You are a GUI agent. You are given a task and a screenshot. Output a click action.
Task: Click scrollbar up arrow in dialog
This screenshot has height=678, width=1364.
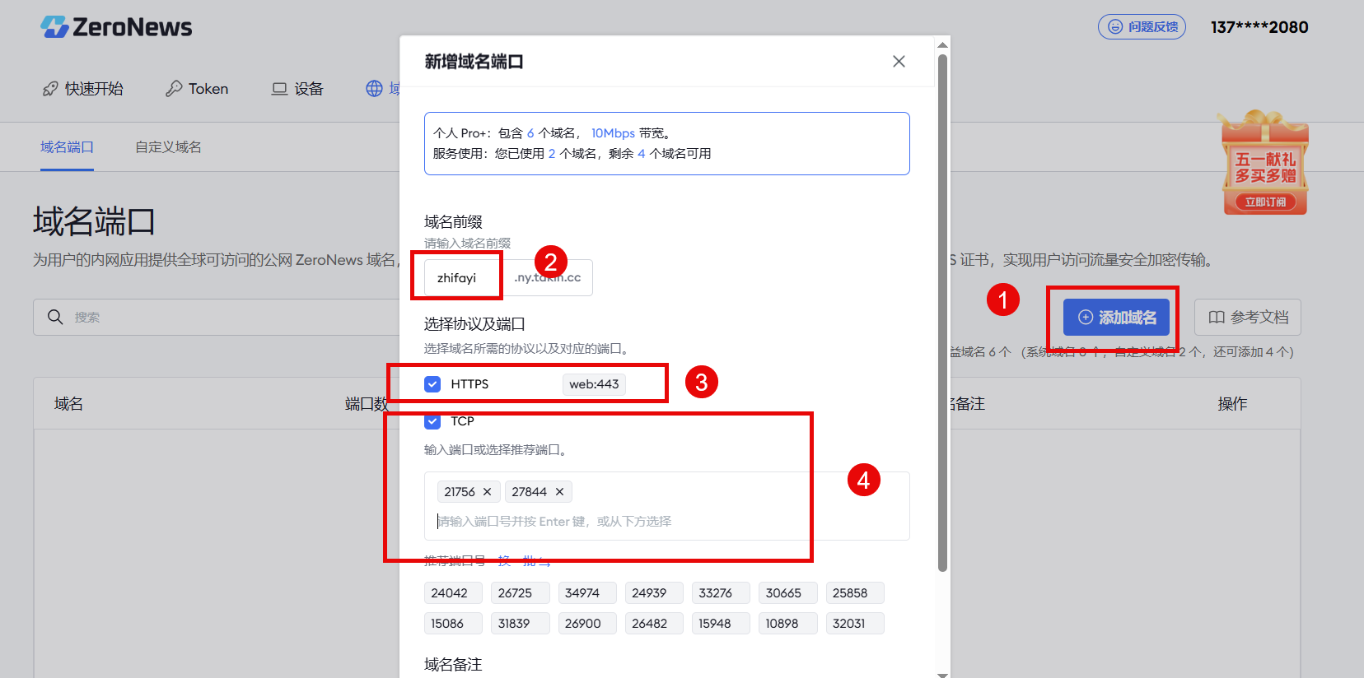(x=942, y=44)
